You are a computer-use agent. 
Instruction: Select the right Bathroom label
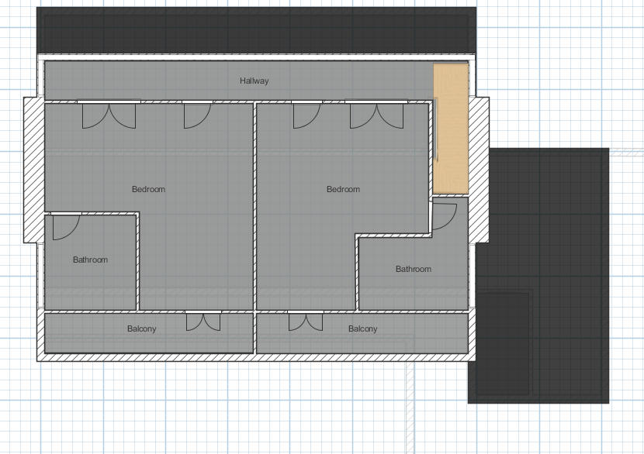tap(413, 269)
